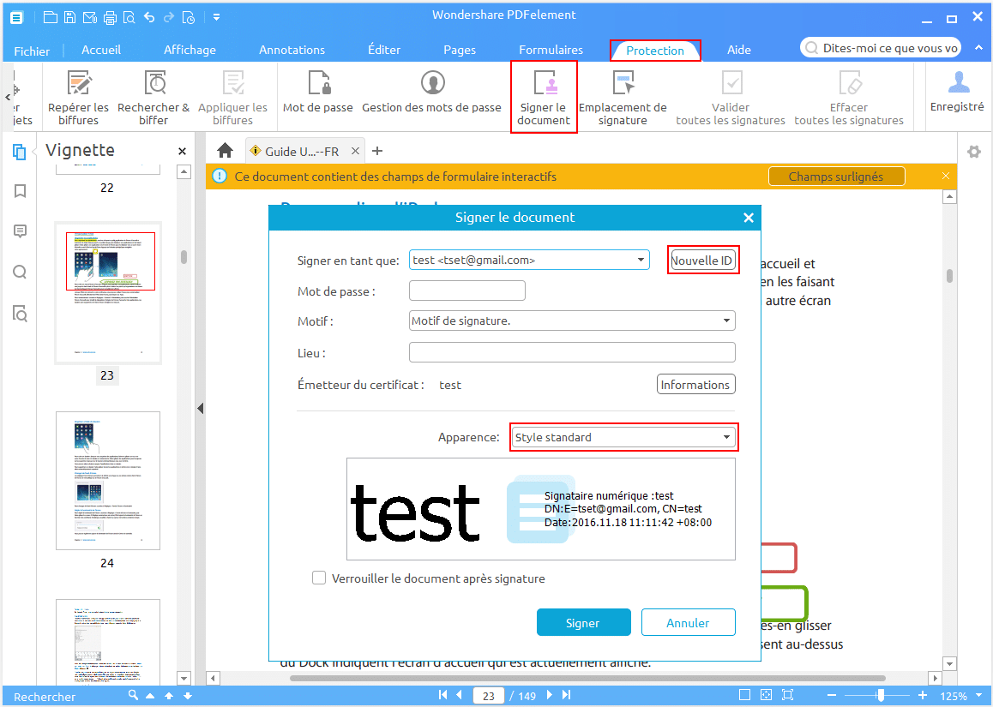This screenshot has width=993, height=707.
Task: Collapse the ribbon with the chevron
Action: pos(978,47)
